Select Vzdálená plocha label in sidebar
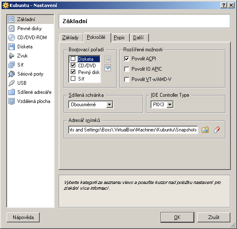 [34, 101]
